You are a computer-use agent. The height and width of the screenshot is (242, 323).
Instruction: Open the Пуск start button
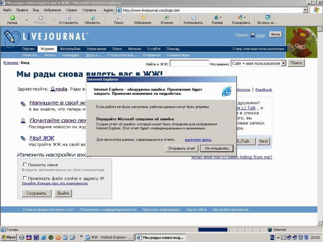coord(8,237)
